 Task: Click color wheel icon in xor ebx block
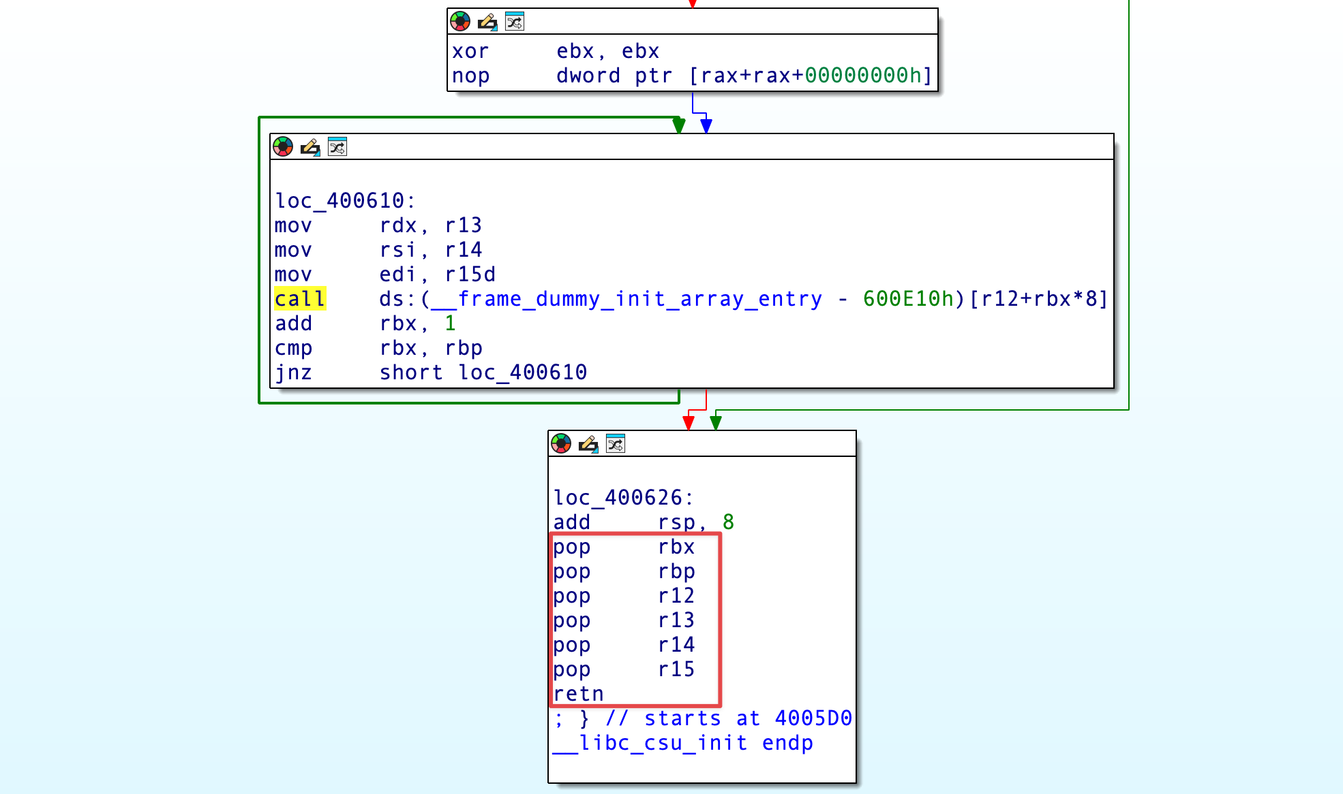click(460, 22)
